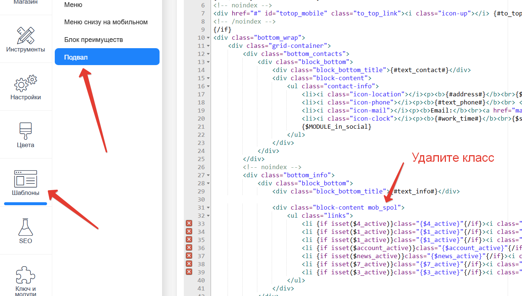This screenshot has width=522, height=296.
Task: Collapse code fold at line 12
Action: click(x=208, y=54)
